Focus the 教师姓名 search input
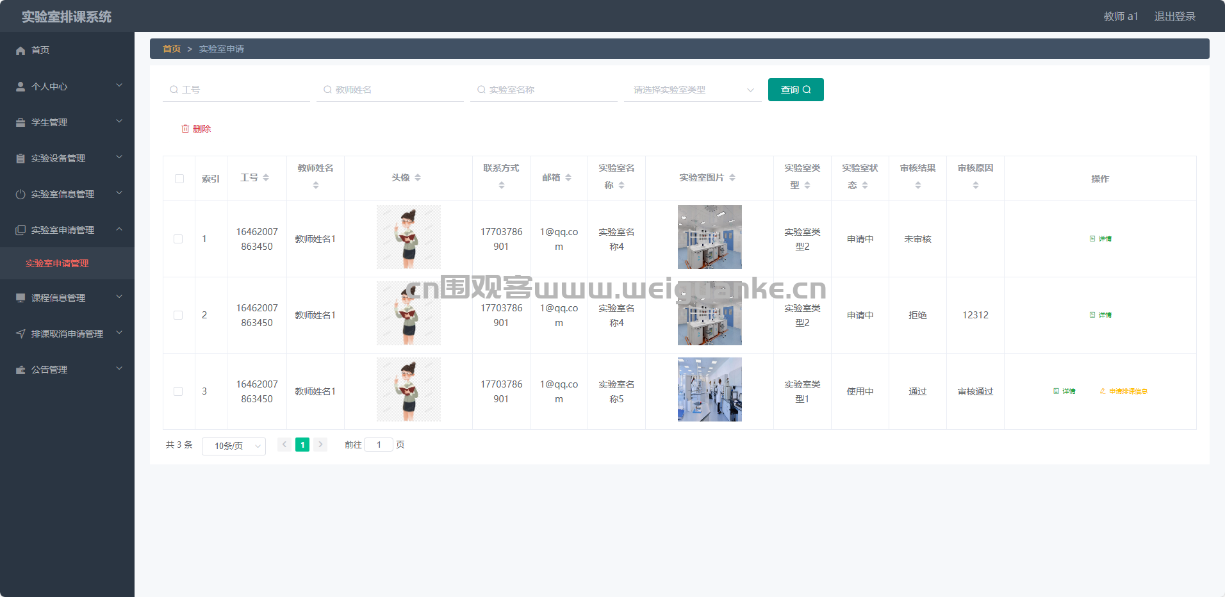 pyautogui.click(x=390, y=90)
